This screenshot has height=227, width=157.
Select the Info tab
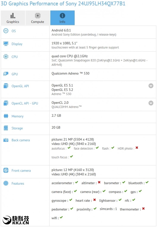[x=62, y=18]
